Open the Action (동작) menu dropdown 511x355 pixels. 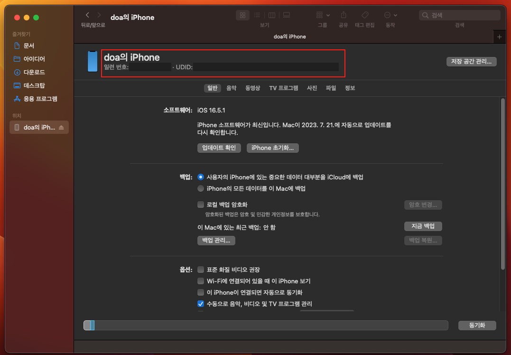point(390,15)
